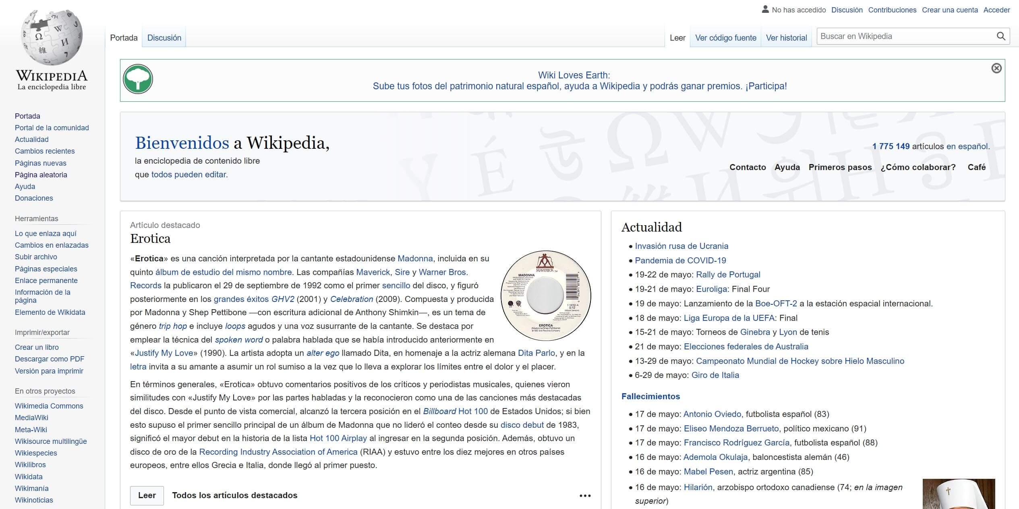The width and height of the screenshot is (1019, 509).
Task: Open the Giro de Italia link
Action: point(715,375)
